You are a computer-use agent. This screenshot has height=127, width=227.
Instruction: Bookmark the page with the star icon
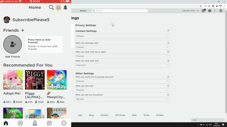201,6
